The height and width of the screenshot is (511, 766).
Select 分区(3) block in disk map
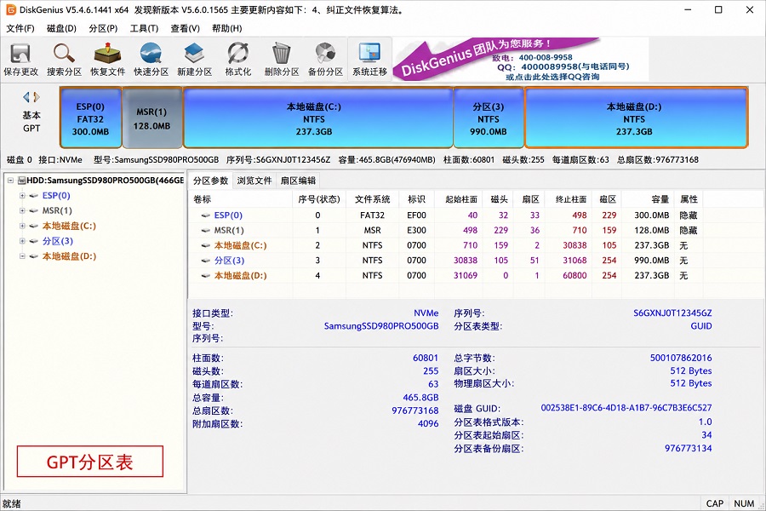(489, 118)
